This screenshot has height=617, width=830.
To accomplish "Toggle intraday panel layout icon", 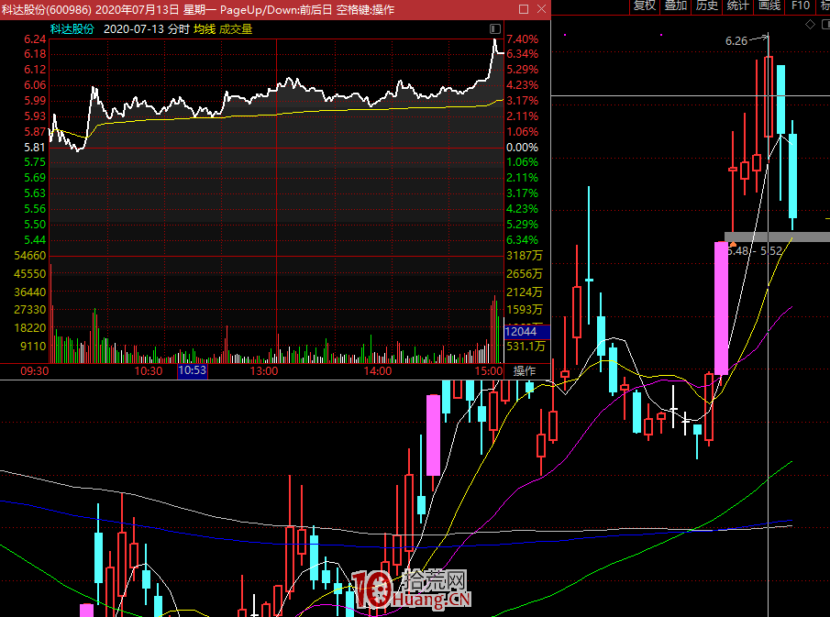I will (x=495, y=29).
